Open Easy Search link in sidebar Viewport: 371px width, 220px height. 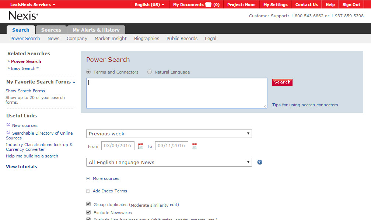click(x=25, y=68)
